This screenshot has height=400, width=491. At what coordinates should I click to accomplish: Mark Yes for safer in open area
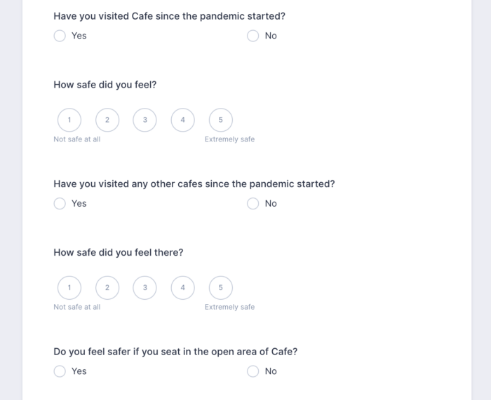(x=60, y=371)
